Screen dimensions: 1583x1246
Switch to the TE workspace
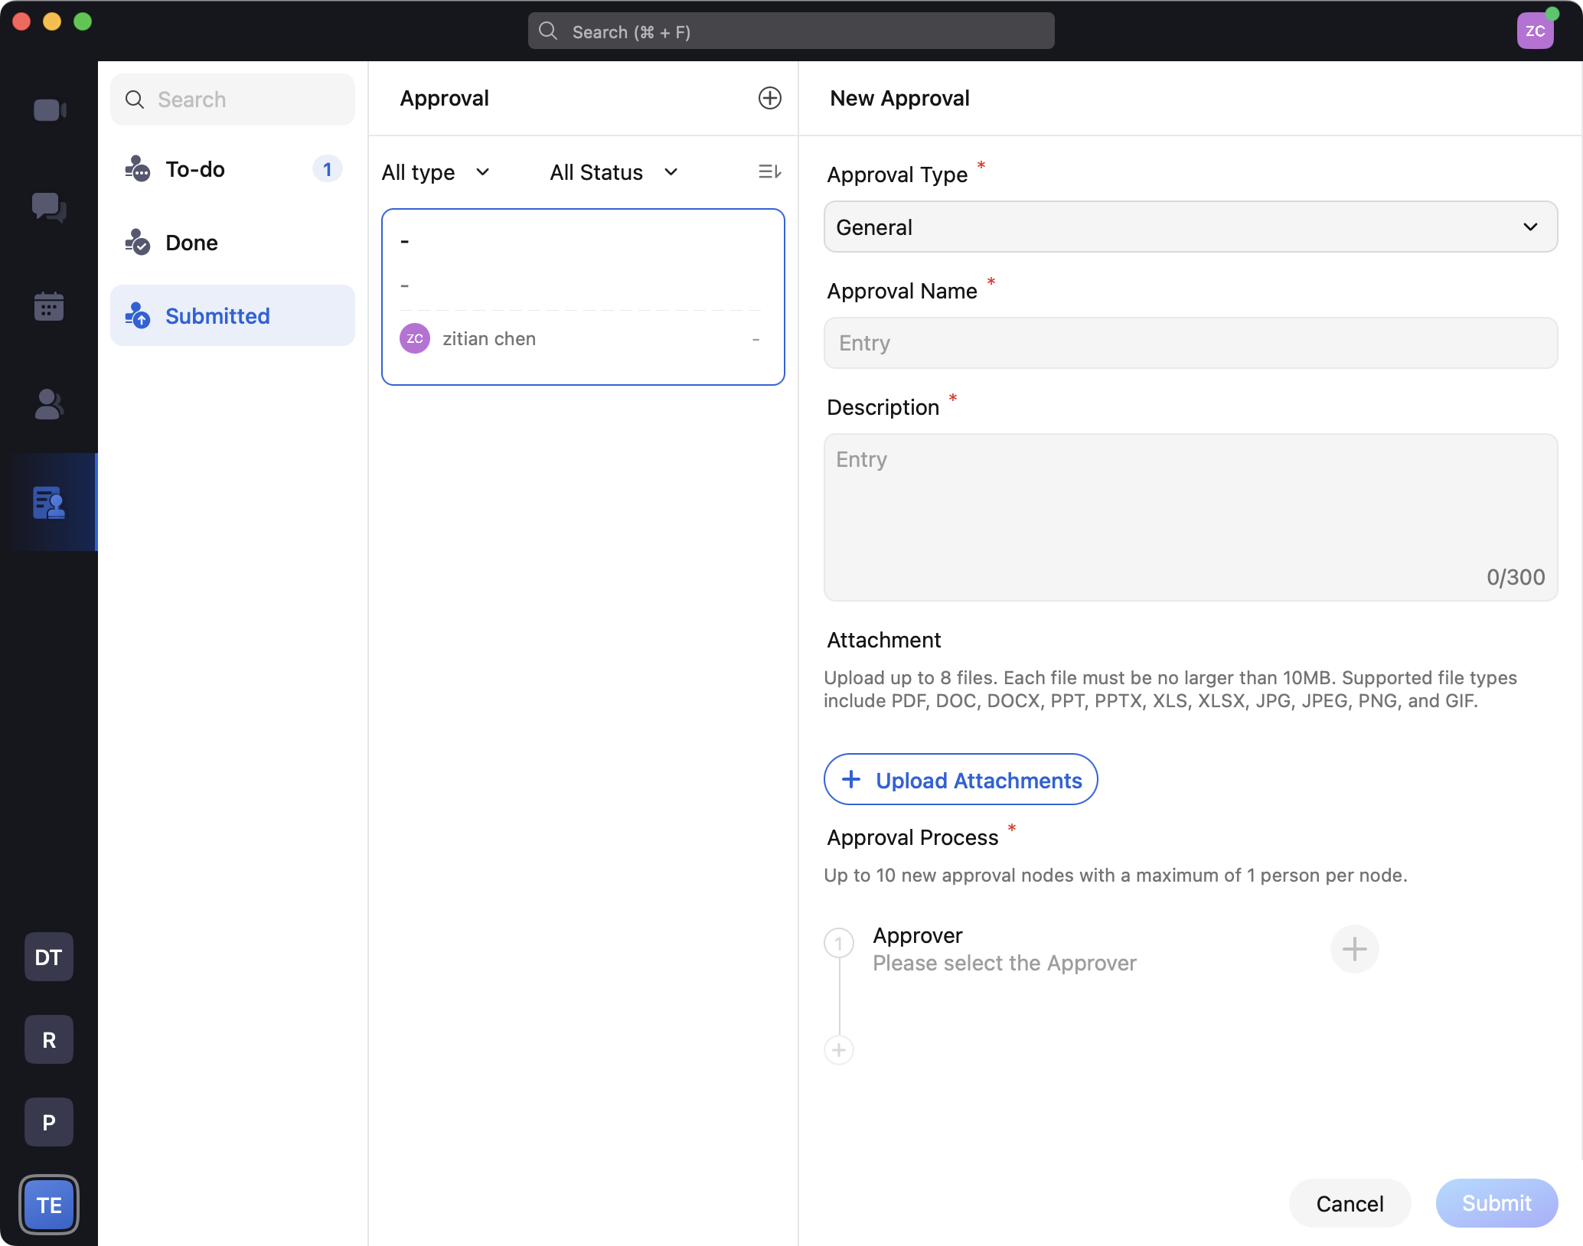click(49, 1205)
